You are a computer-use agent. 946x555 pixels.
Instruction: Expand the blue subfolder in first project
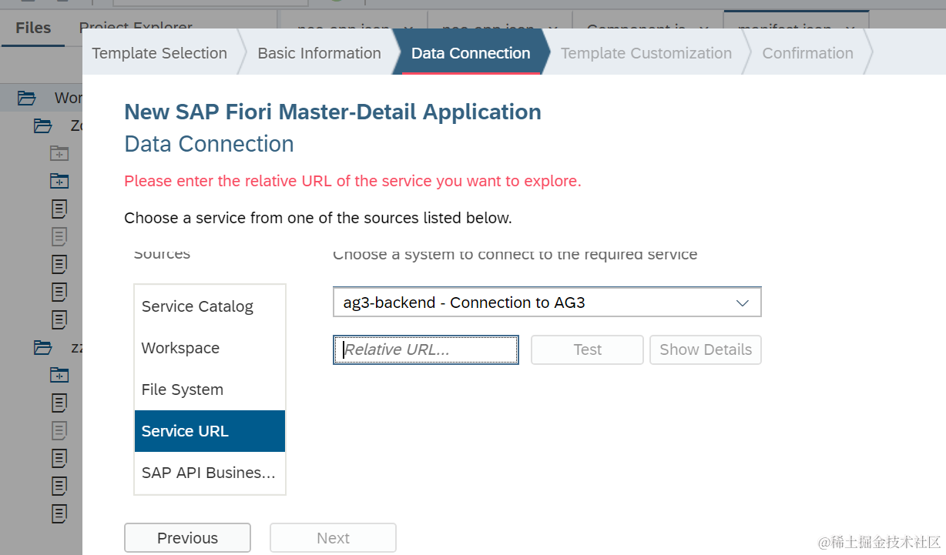(x=59, y=181)
